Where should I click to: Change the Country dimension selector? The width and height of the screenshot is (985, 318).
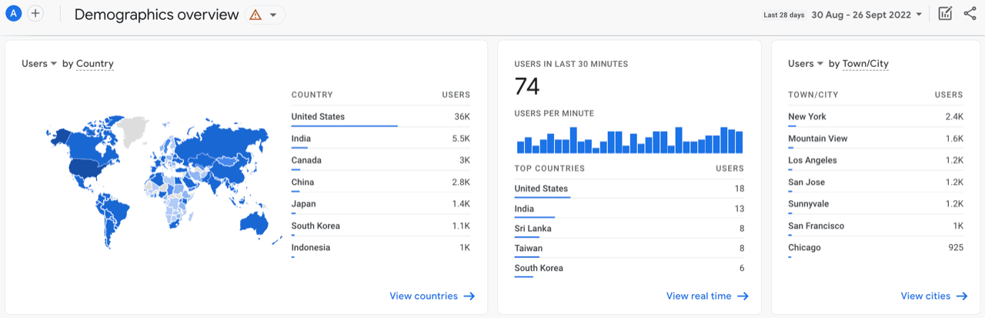(95, 64)
